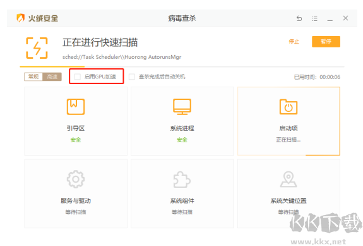The image size is (363, 246).
Task: Click the 启动项 label
Action: tap(289, 128)
